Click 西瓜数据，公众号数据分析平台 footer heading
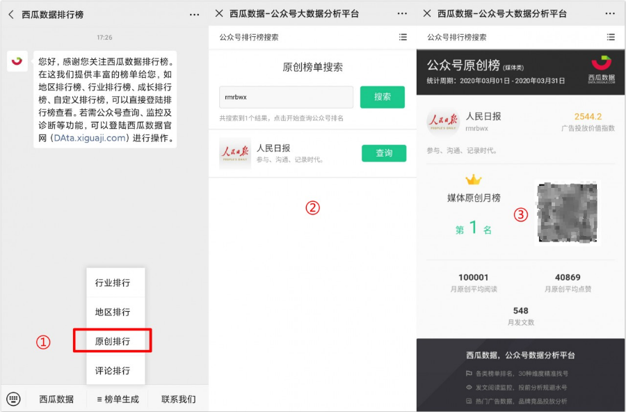This screenshot has height=412, width=626. pyautogui.click(x=520, y=355)
